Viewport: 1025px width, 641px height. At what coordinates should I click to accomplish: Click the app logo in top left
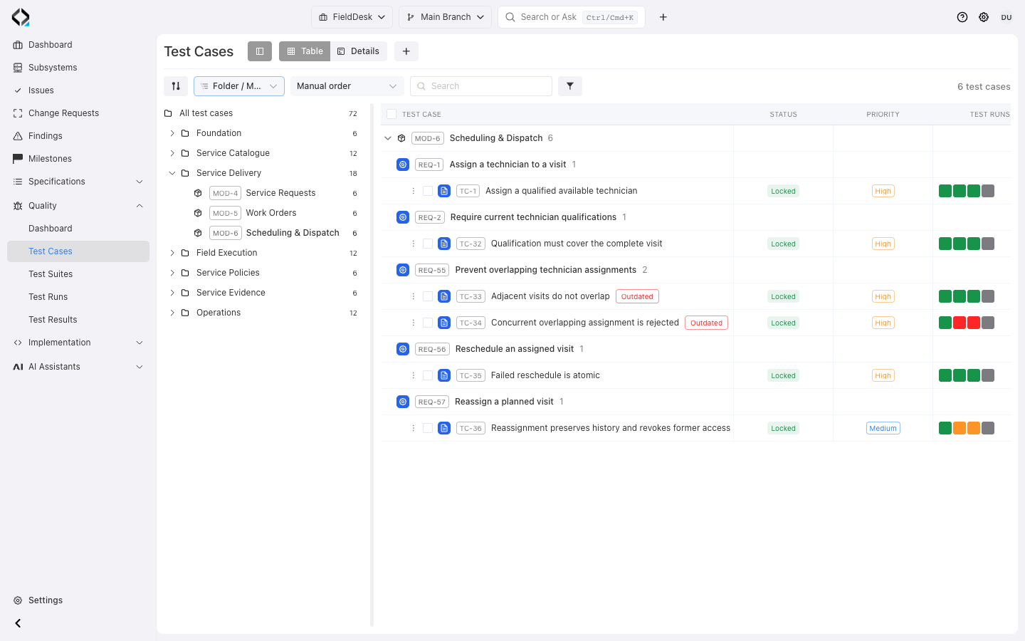pos(21,17)
